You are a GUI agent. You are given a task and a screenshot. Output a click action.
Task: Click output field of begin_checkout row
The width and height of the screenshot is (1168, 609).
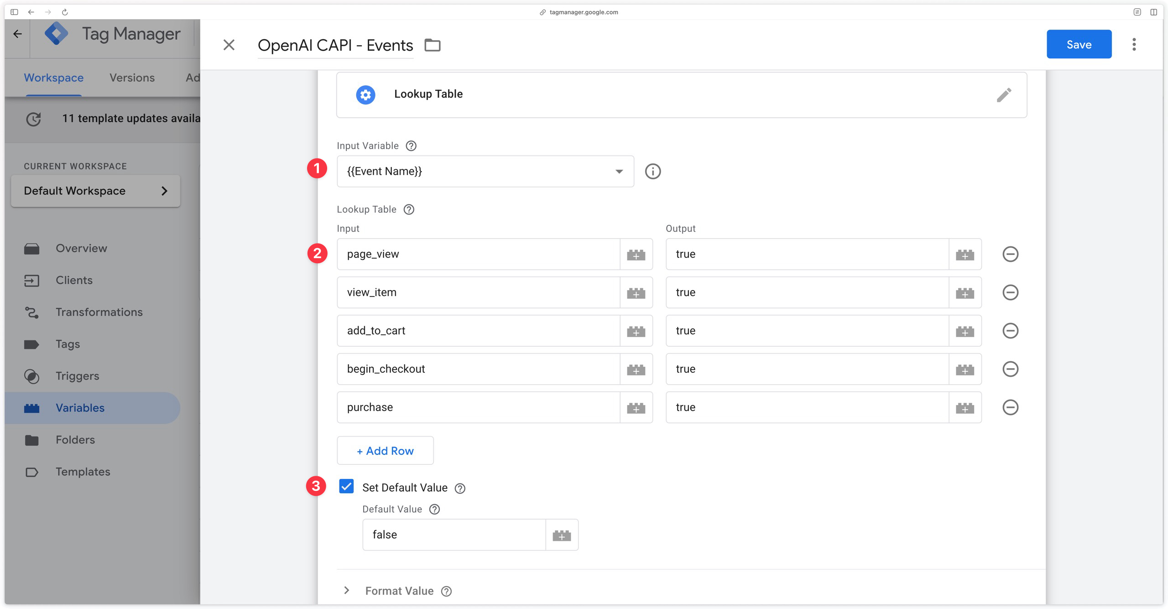(808, 369)
